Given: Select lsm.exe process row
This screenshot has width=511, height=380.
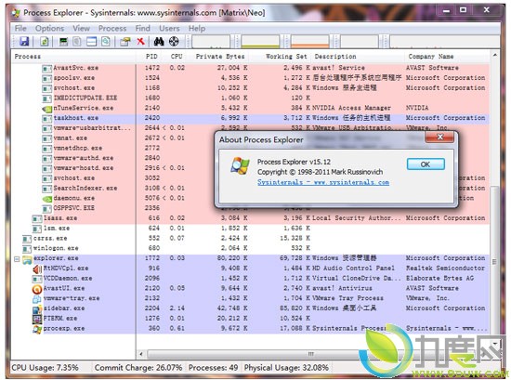Looking at the screenshot, I should (250, 229).
